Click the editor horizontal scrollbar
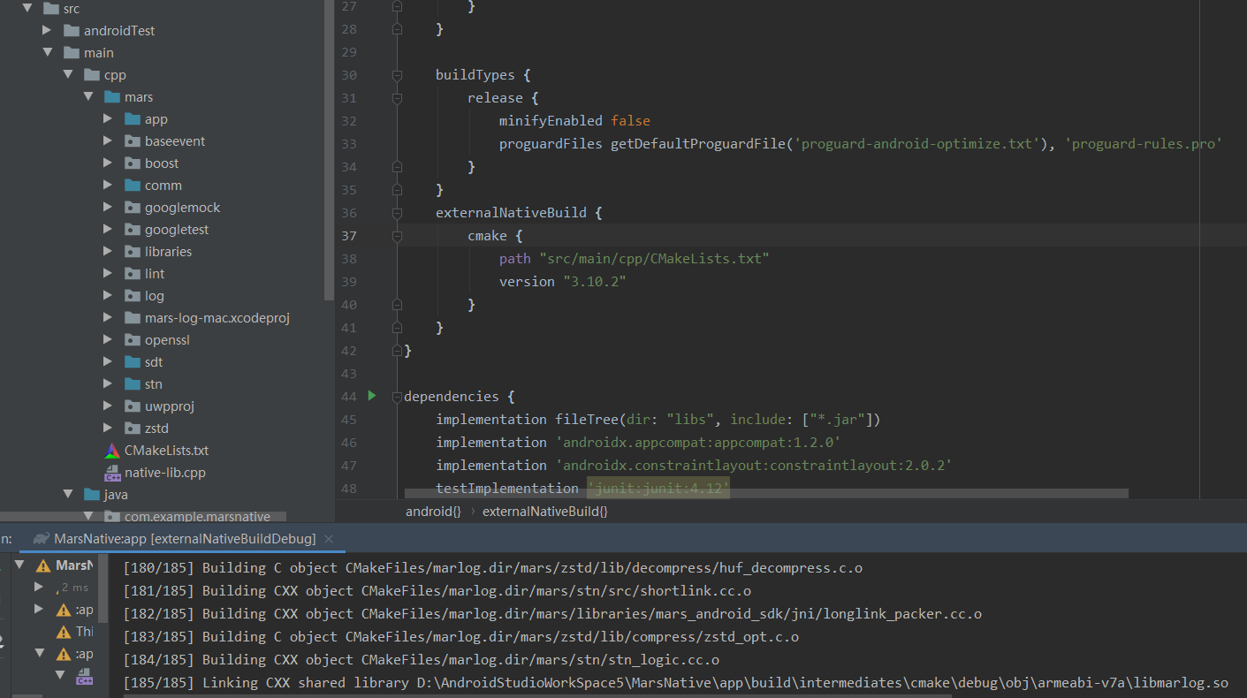 point(766,494)
